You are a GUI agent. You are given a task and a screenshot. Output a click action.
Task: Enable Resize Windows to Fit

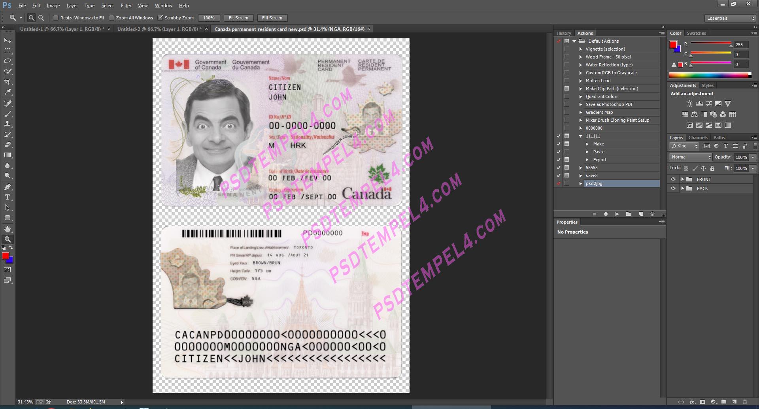[x=56, y=18]
